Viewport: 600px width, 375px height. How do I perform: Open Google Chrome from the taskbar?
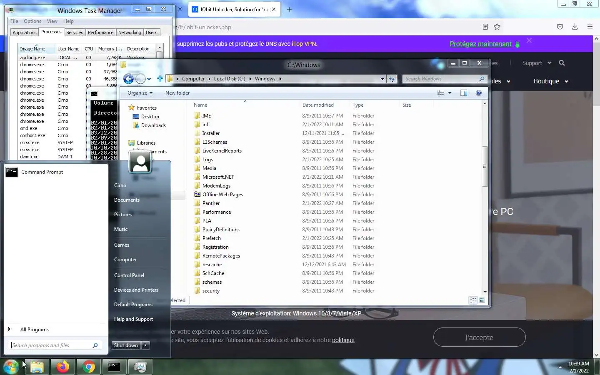click(x=88, y=367)
